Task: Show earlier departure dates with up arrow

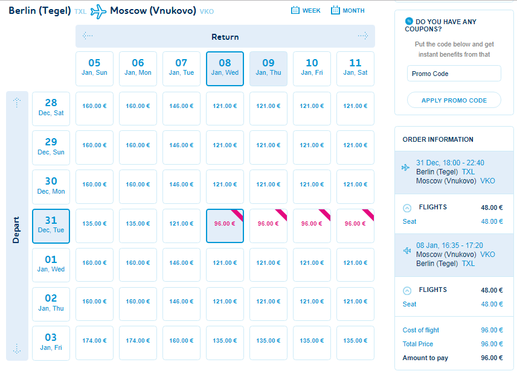Action: [x=17, y=103]
